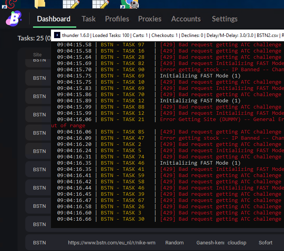Click timestamp 09:04:16.44 in the console
The width and height of the screenshot is (284, 251).
click(74, 188)
